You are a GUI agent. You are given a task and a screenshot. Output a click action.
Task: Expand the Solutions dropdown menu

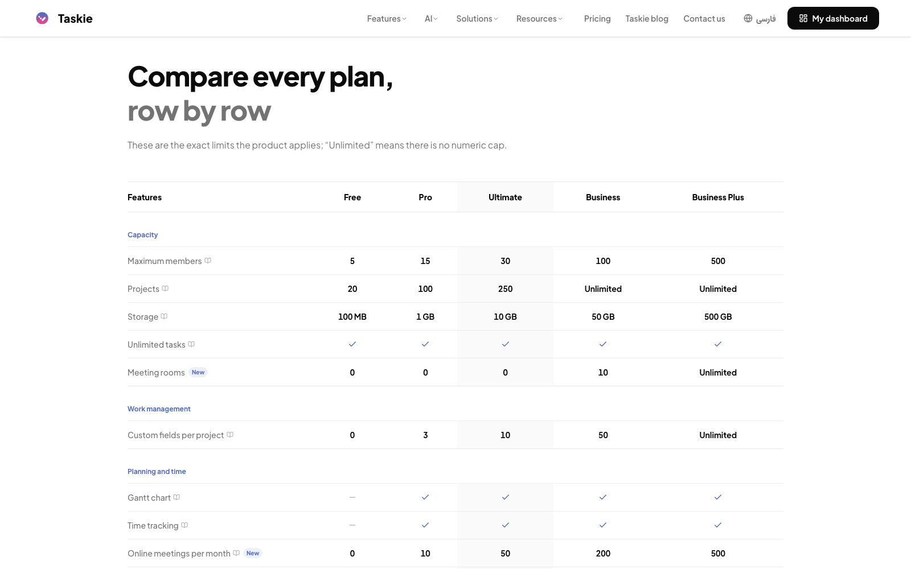(x=477, y=19)
